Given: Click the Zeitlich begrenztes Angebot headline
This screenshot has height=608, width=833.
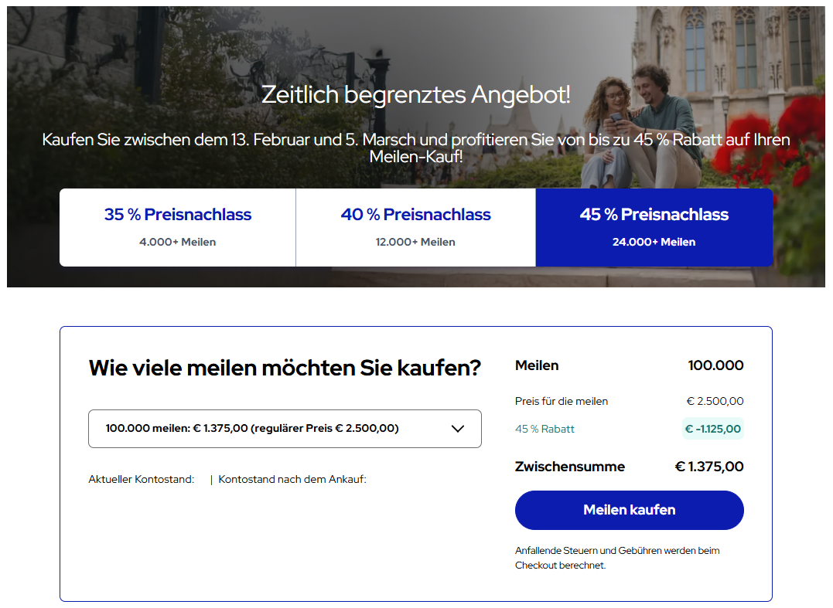Looking at the screenshot, I should tap(416, 95).
